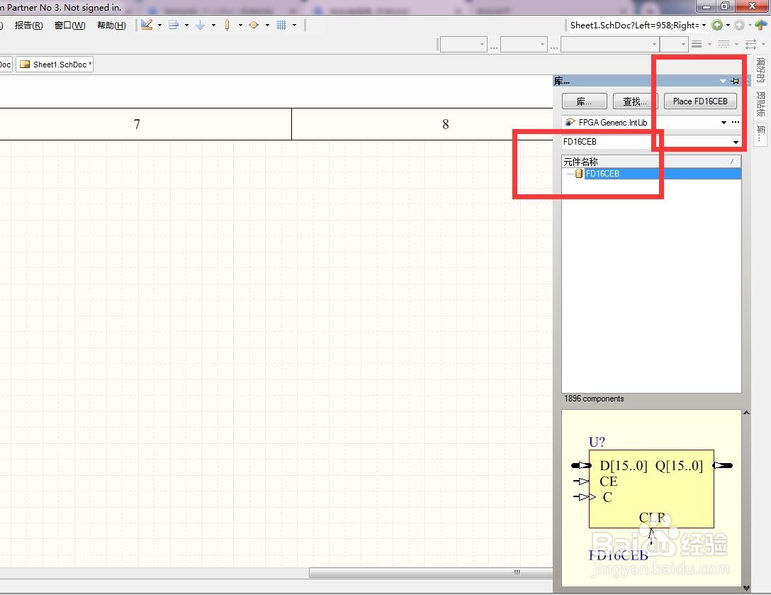The height and width of the screenshot is (595, 771).
Task: Open the line style toolbar icon
Action: (x=724, y=44)
